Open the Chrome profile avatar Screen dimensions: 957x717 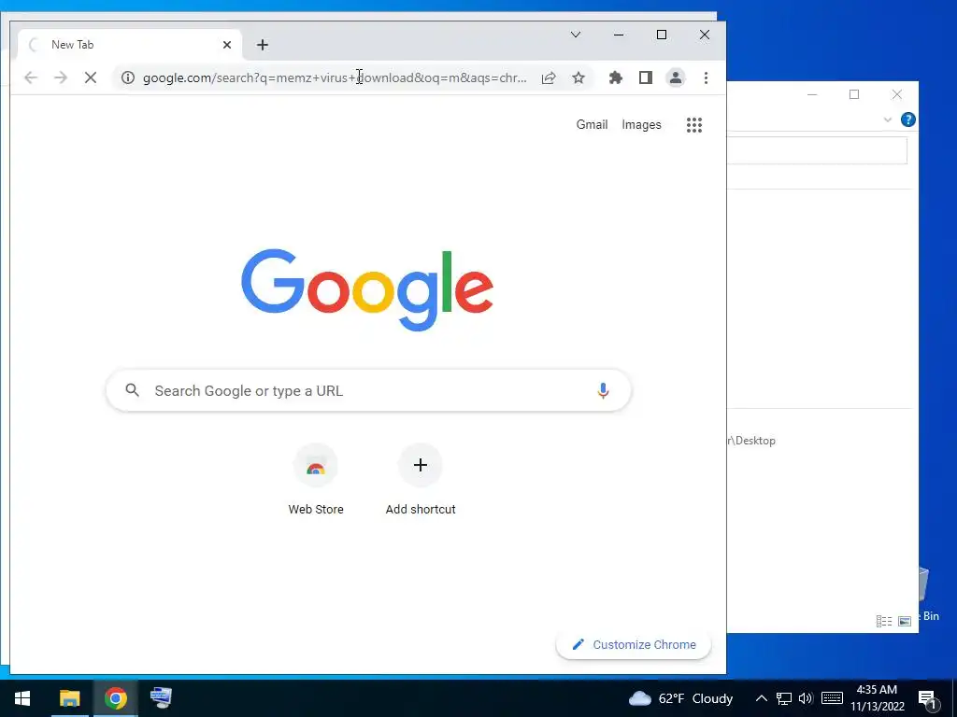click(676, 77)
